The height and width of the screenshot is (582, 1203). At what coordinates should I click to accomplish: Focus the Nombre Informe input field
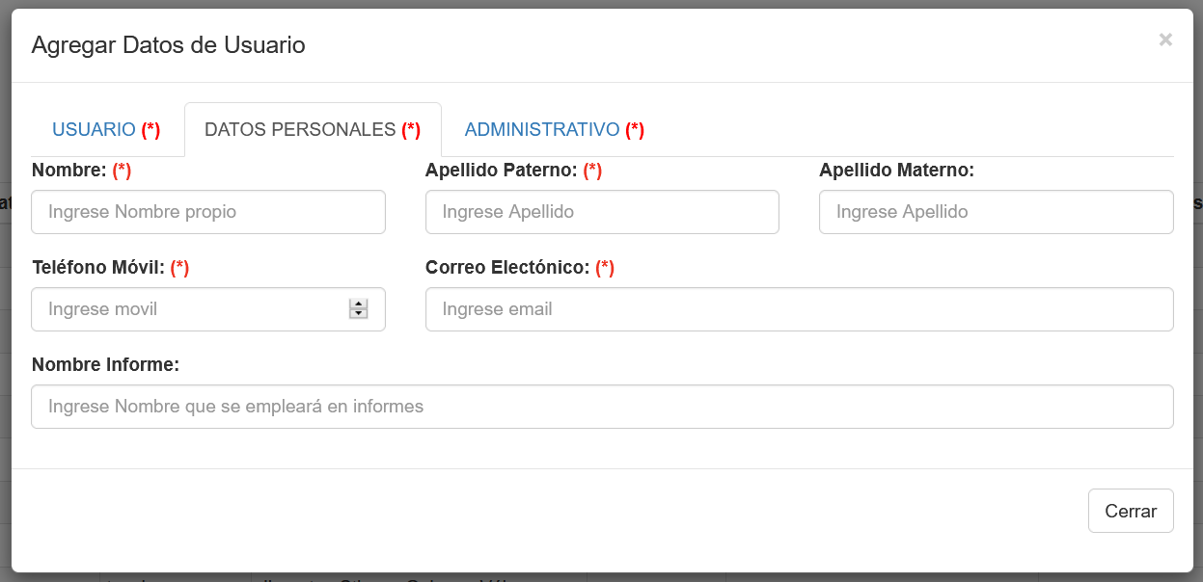click(602, 407)
